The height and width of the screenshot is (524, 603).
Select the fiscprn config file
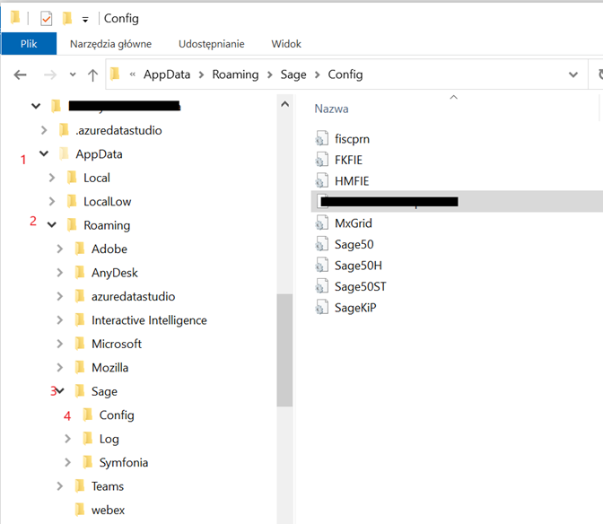pos(352,139)
